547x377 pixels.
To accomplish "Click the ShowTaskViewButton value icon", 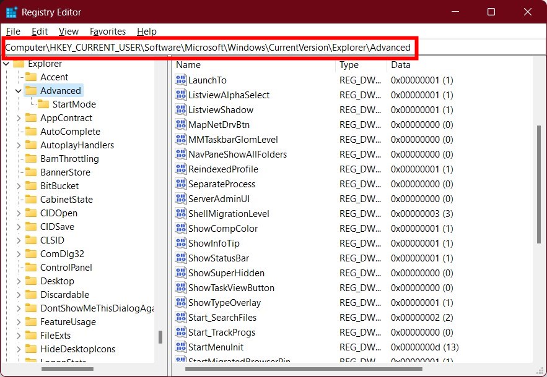I will [181, 287].
